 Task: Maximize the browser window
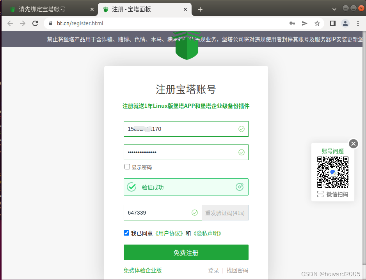tap(354, 8)
